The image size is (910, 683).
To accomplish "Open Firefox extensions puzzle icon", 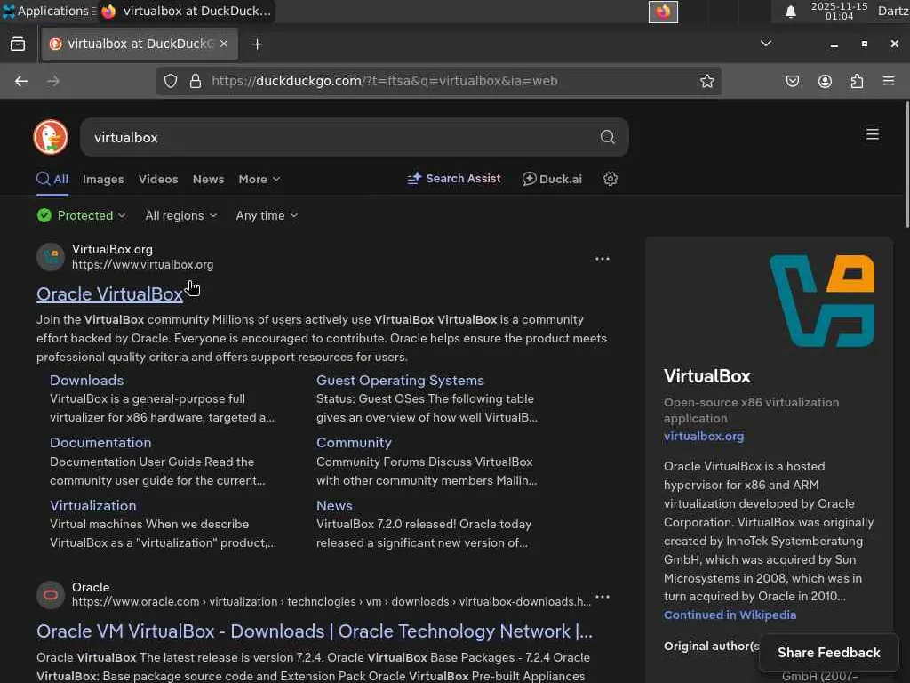I will pyautogui.click(x=857, y=81).
